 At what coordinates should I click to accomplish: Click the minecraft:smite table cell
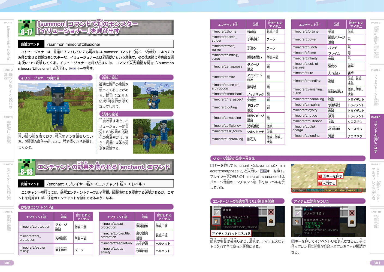(228, 77)
